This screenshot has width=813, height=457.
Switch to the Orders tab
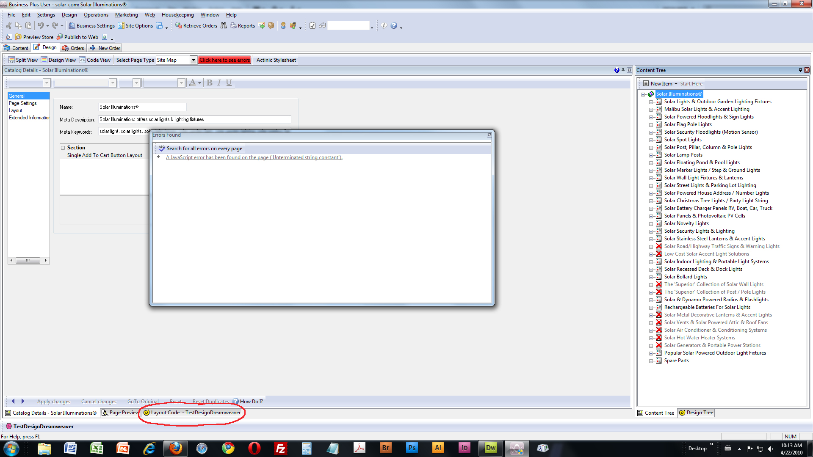[x=73, y=48]
